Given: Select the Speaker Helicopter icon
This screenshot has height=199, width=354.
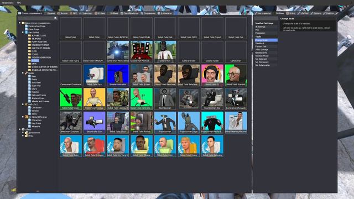Looking at the screenshot, I should pos(118,75).
